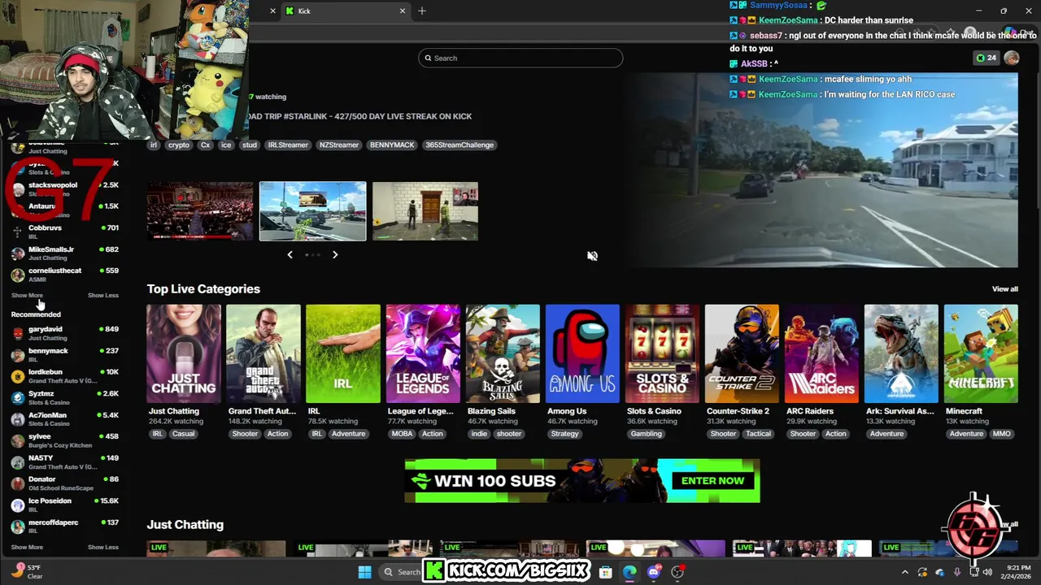Open Microsoft Edge from the taskbar
The width and height of the screenshot is (1041, 585).
point(629,572)
